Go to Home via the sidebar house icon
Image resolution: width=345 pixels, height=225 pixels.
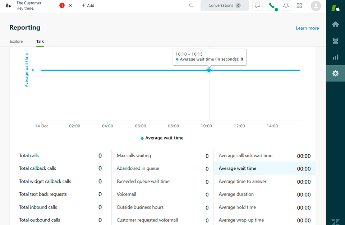coord(335,24)
